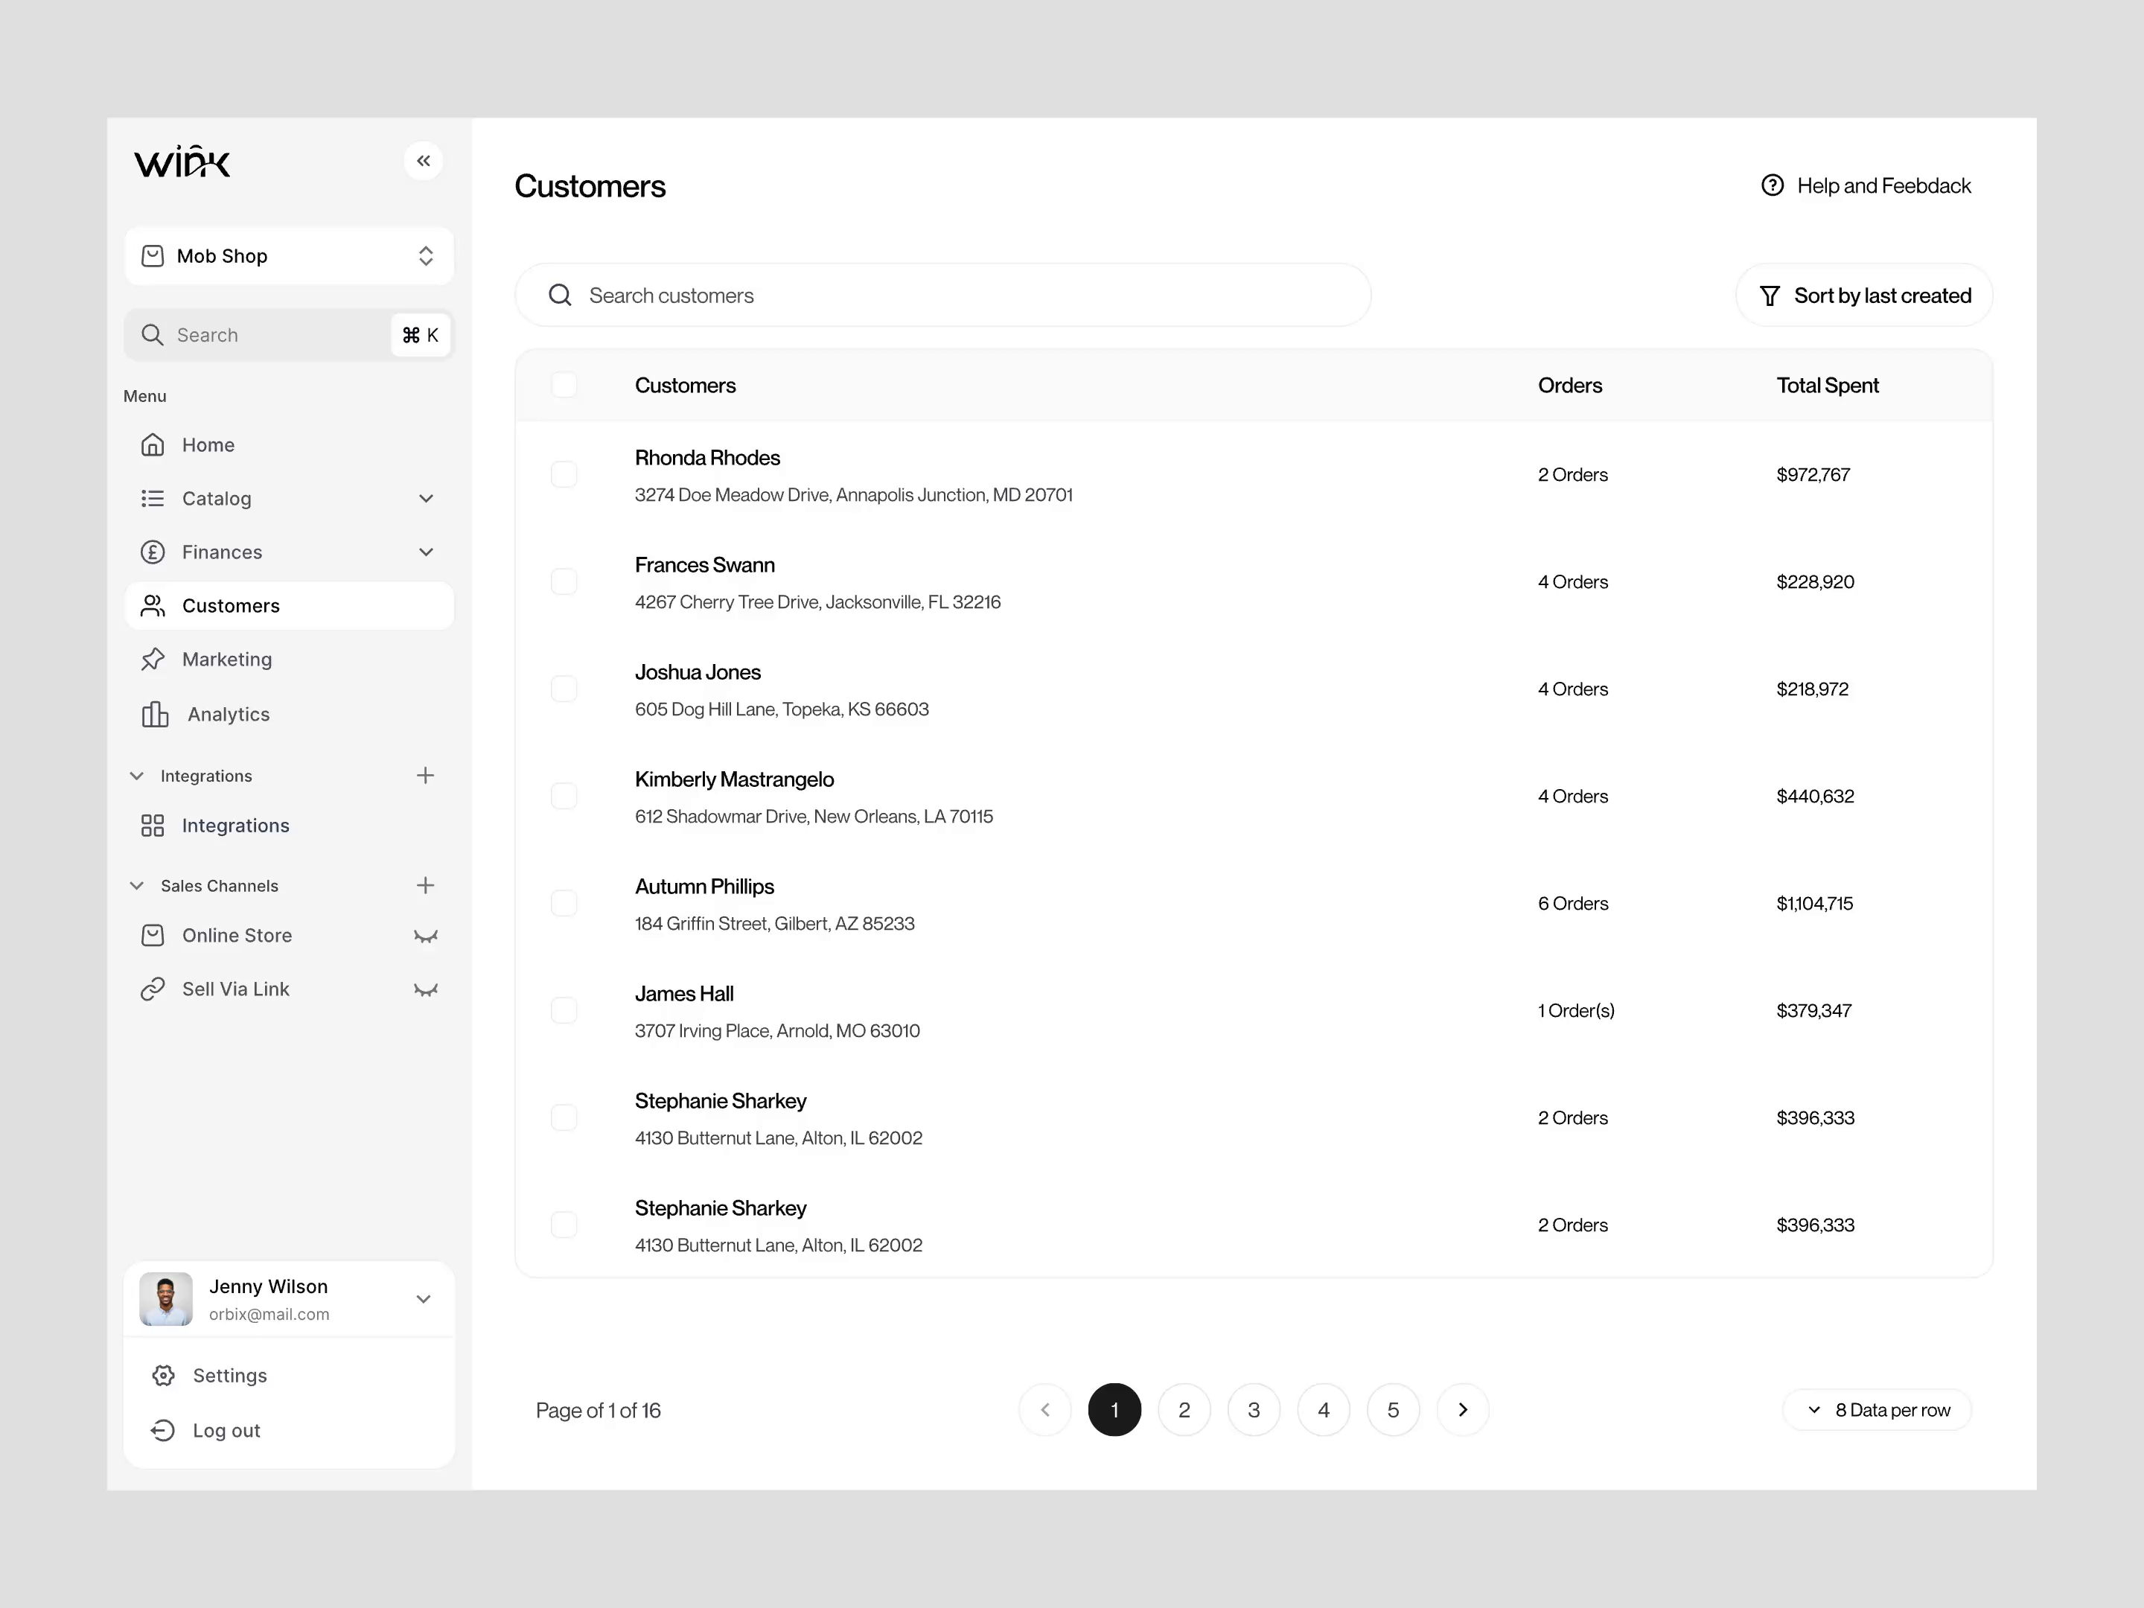Open the Sell Via Link channel

tap(289, 989)
